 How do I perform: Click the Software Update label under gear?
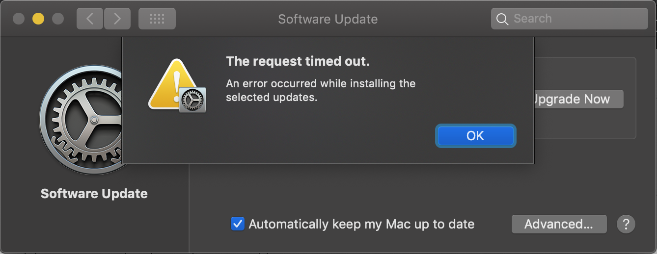[x=94, y=194]
